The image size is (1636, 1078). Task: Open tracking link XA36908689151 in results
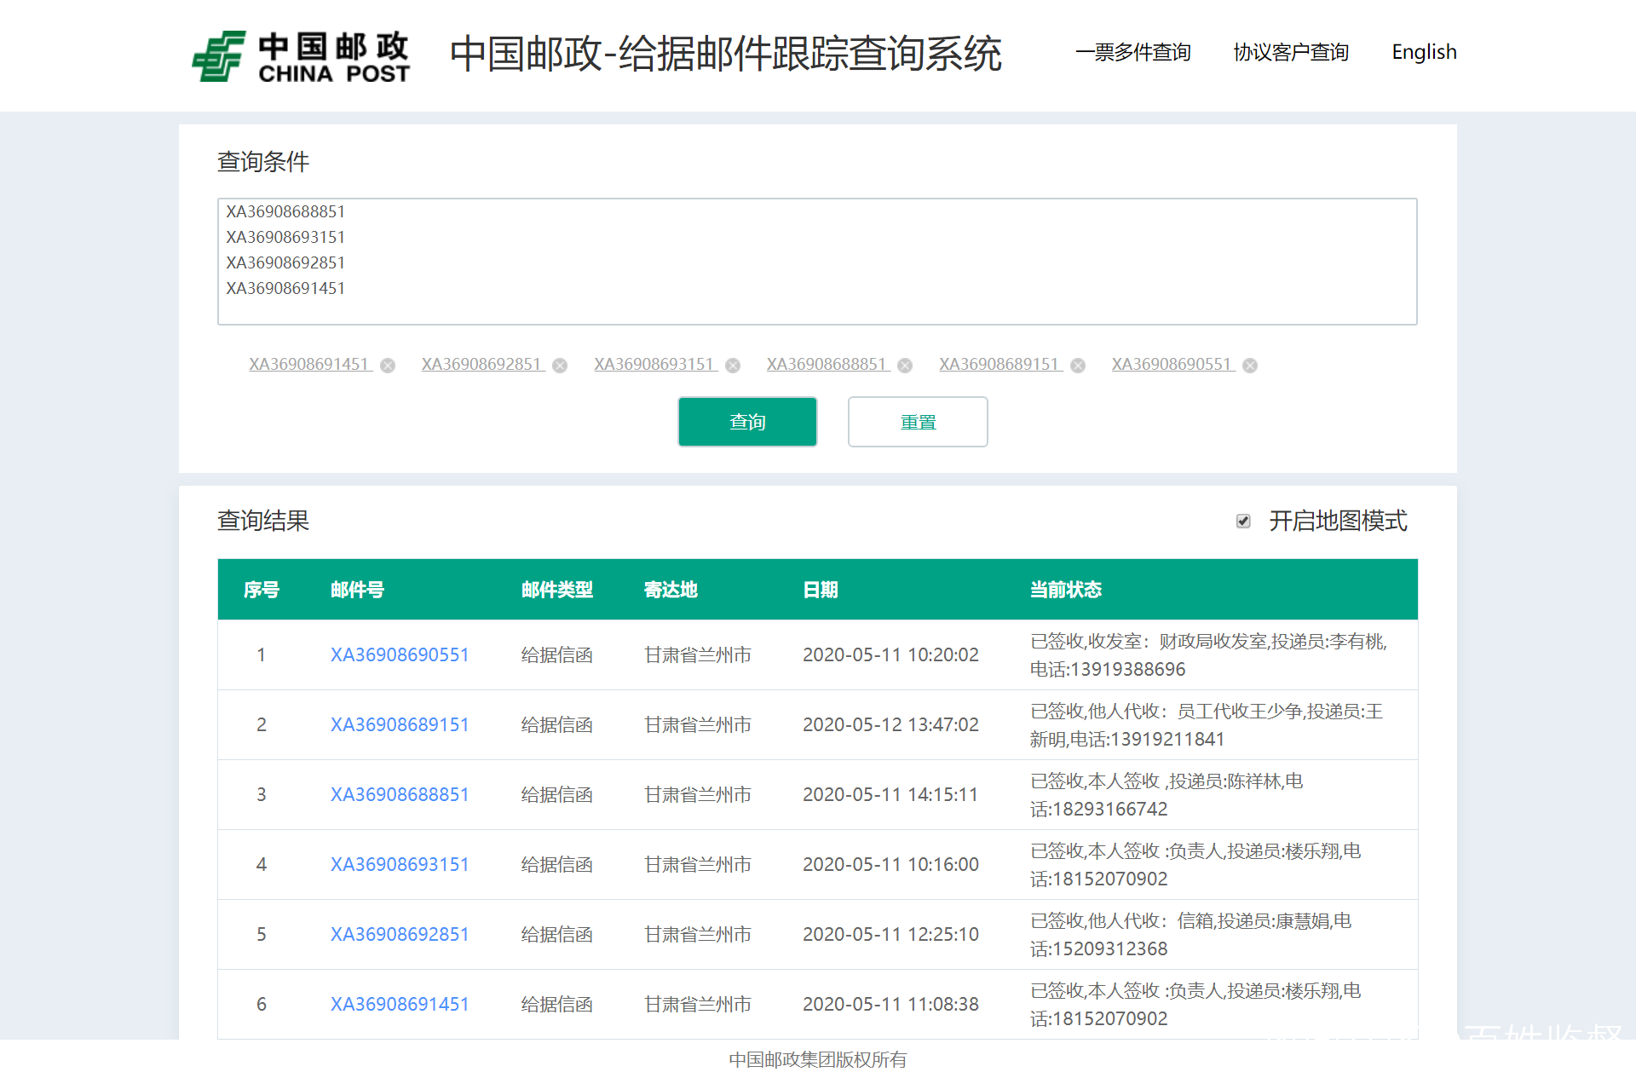point(400,724)
